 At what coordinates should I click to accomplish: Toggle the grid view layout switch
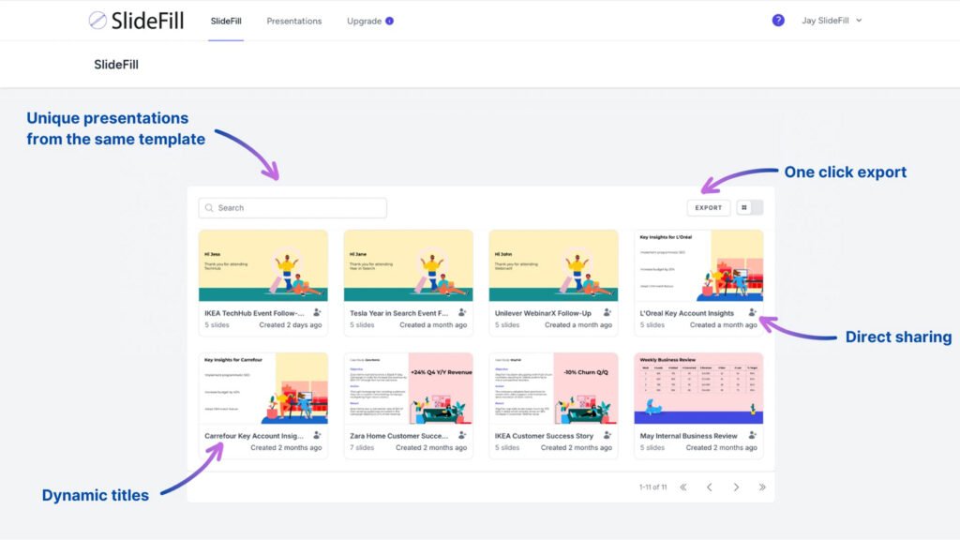[750, 207]
